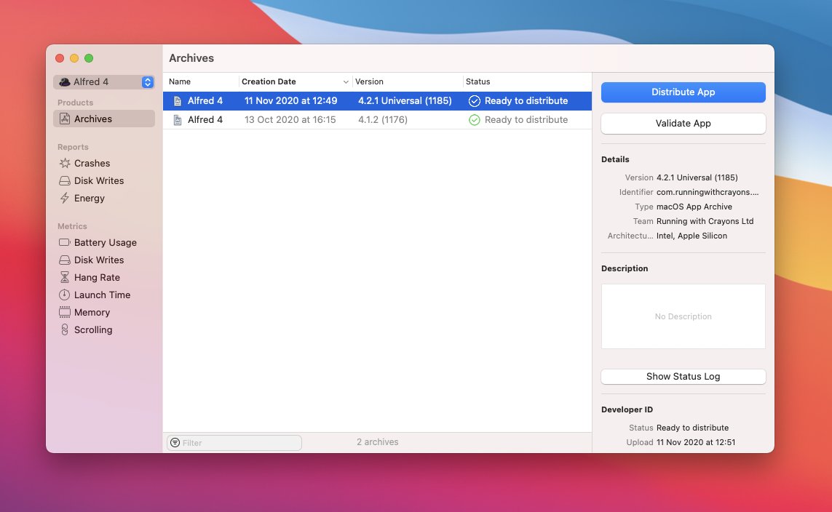Click the Developer ID status Ready to distribute
Image resolution: width=832 pixels, height=512 pixels.
coord(692,428)
